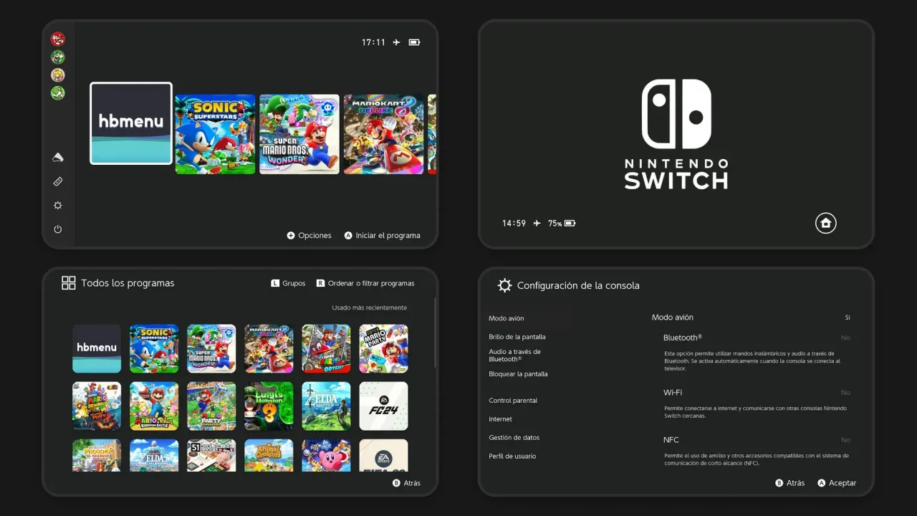Click the battery icon beside the 17:11 clock

[414, 42]
